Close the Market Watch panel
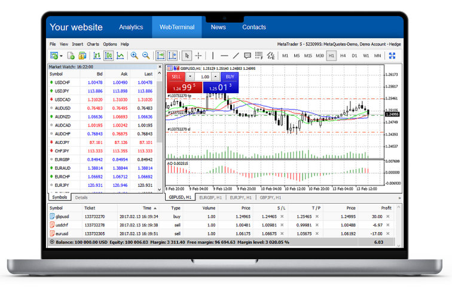Viewport: 452px width, 292px height. 160,67
